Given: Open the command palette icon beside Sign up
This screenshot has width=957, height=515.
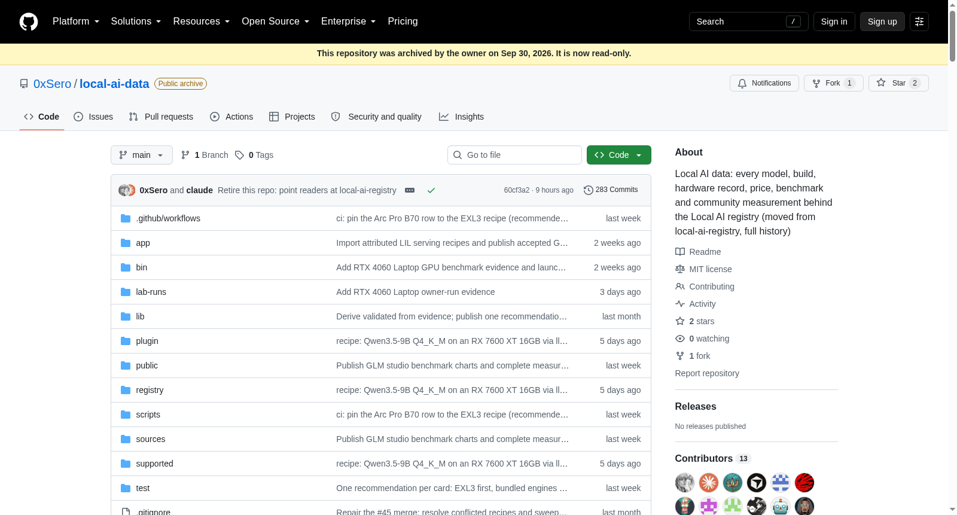Looking at the screenshot, I should 919,22.
